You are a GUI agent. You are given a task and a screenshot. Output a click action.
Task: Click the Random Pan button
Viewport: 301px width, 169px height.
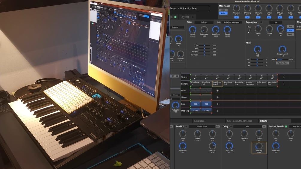click(282, 63)
